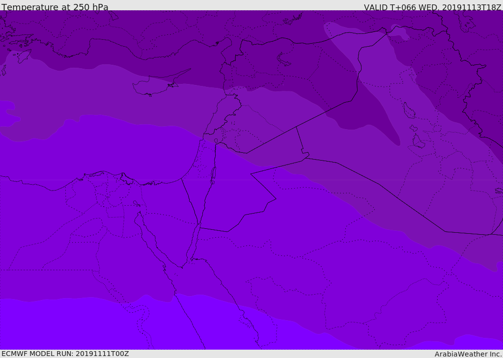503x358 pixels.
Task: Click the 'ArabiaWeather Inc.' credit text
Action: (x=468, y=354)
